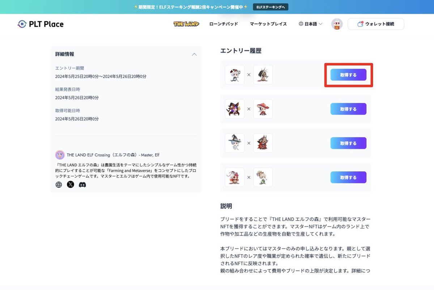Open the X (Twitter) social icon
Screen dimensions: 434x290
pyautogui.click(x=71, y=185)
